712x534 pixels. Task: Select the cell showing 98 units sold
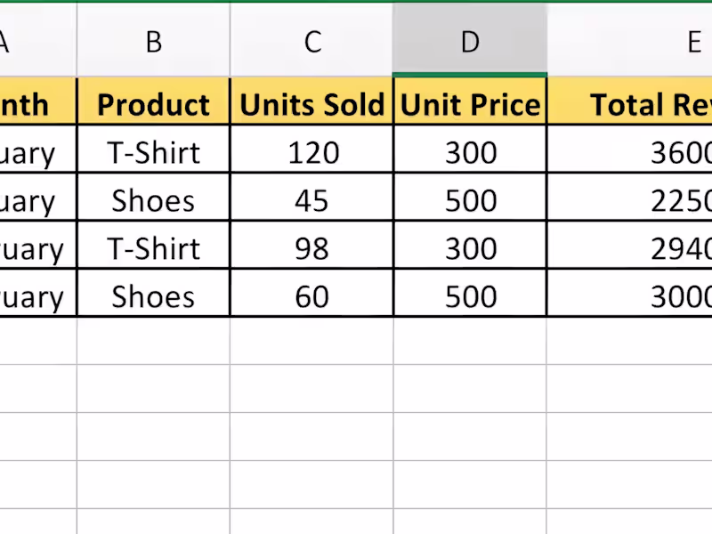coord(311,248)
